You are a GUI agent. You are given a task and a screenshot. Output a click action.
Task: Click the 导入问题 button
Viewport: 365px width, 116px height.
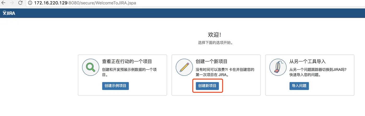click(x=299, y=86)
